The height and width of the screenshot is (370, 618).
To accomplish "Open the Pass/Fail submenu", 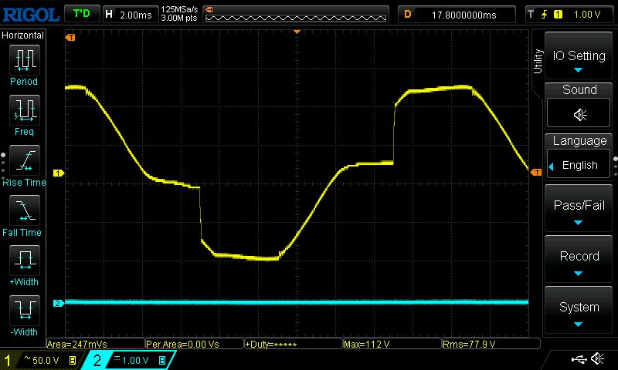I will [578, 208].
